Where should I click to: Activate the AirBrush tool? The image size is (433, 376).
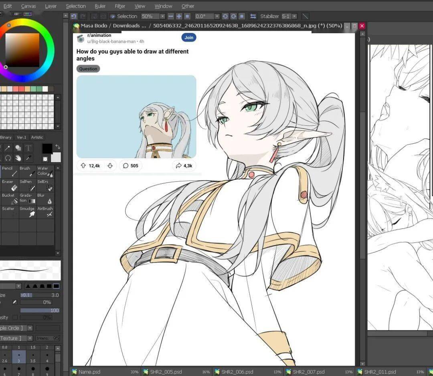pyautogui.click(x=45, y=212)
